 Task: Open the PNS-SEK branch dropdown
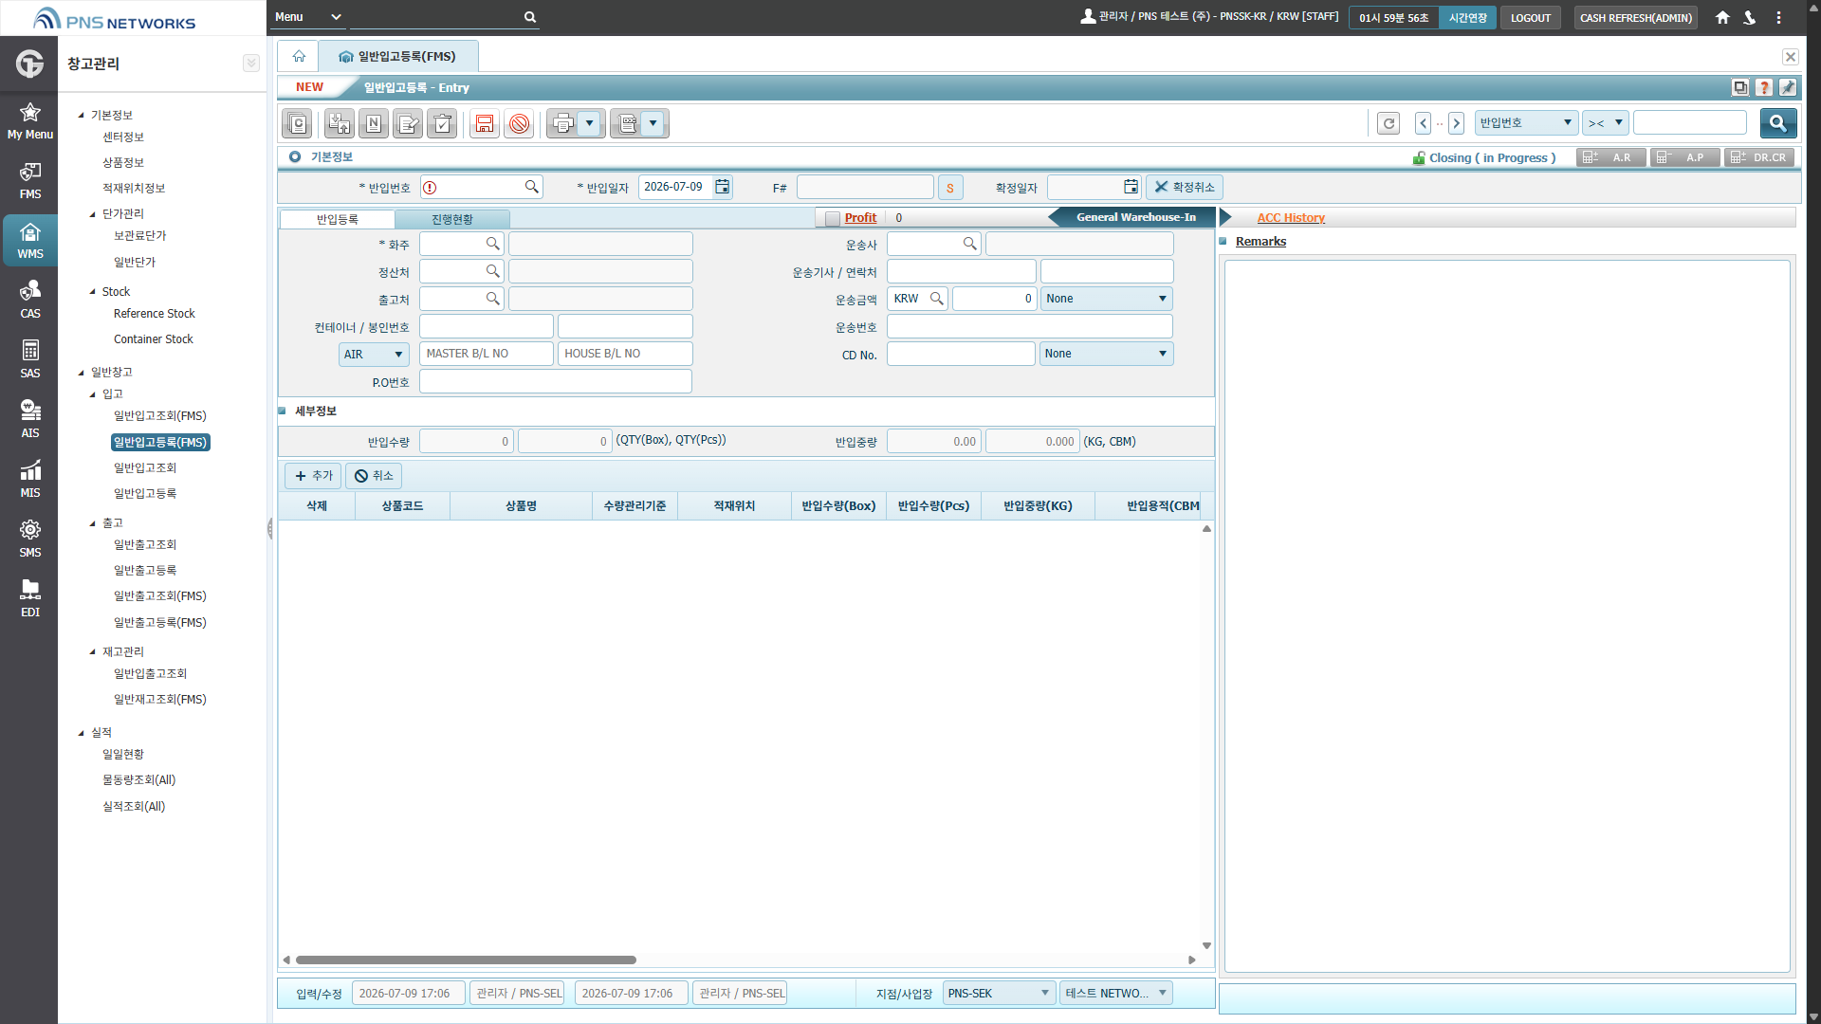click(999, 993)
